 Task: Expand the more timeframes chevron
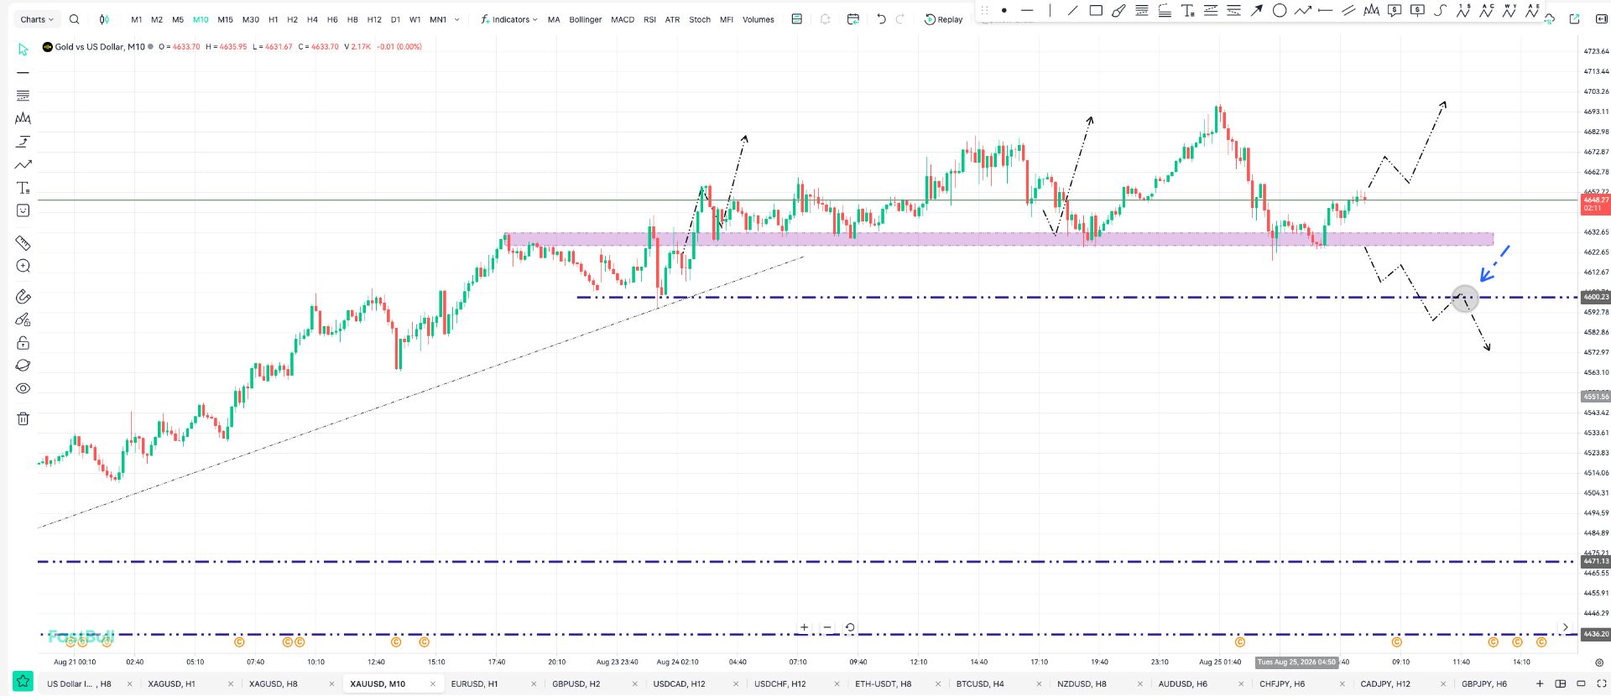[456, 19]
